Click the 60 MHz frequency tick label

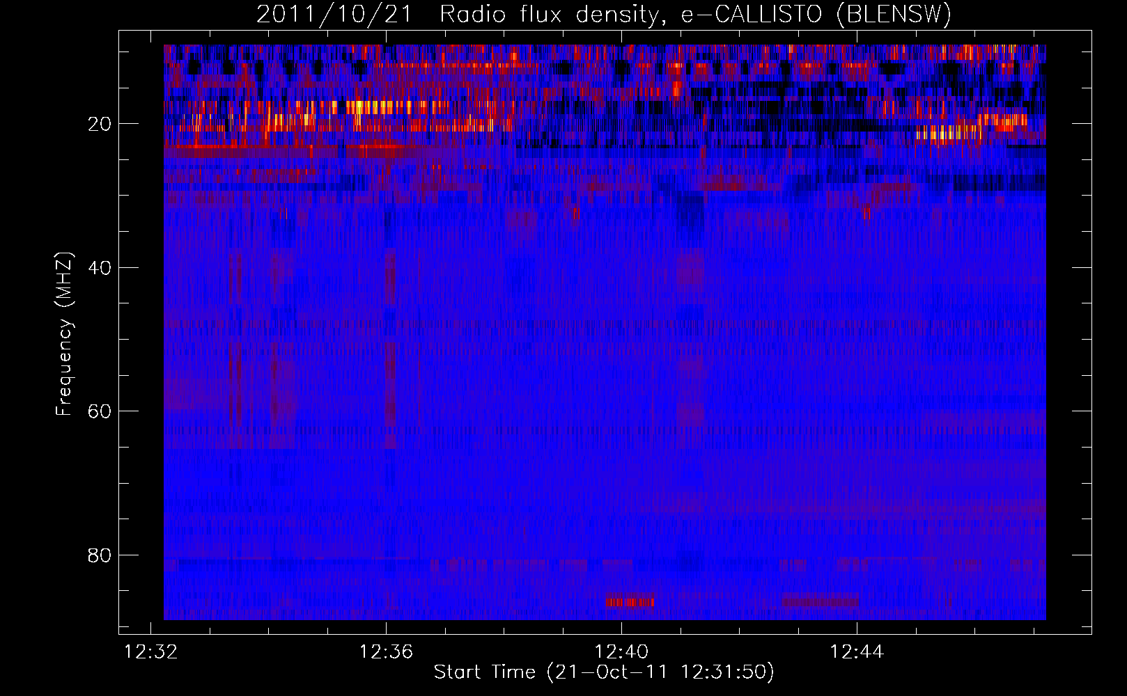click(100, 411)
